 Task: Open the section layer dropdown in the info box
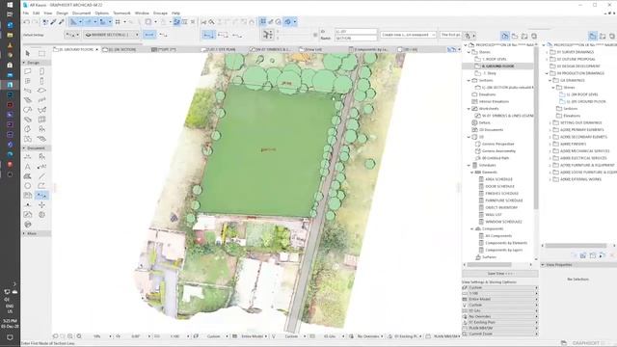[112, 35]
